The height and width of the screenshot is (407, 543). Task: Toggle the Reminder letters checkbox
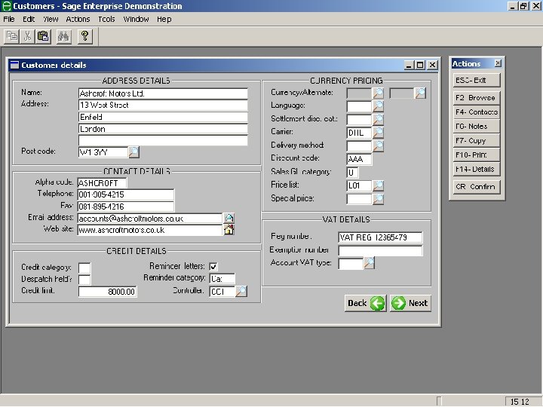(x=213, y=267)
